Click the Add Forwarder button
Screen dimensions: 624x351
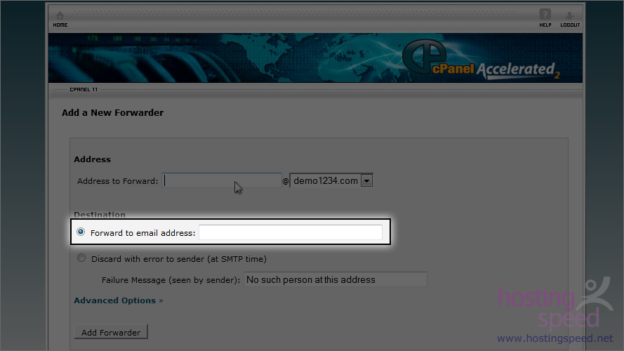[111, 332]
